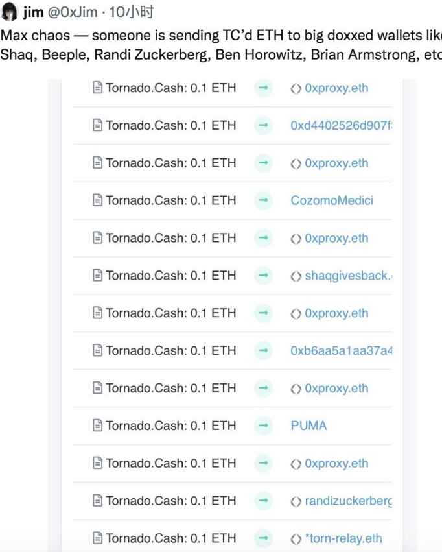Click the document icon in the PUMA row

[97, 426]
